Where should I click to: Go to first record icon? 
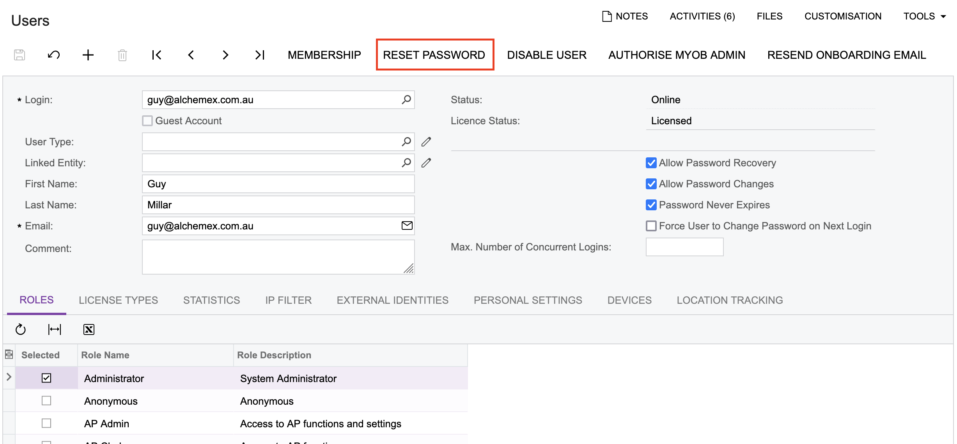pos(157,55)
